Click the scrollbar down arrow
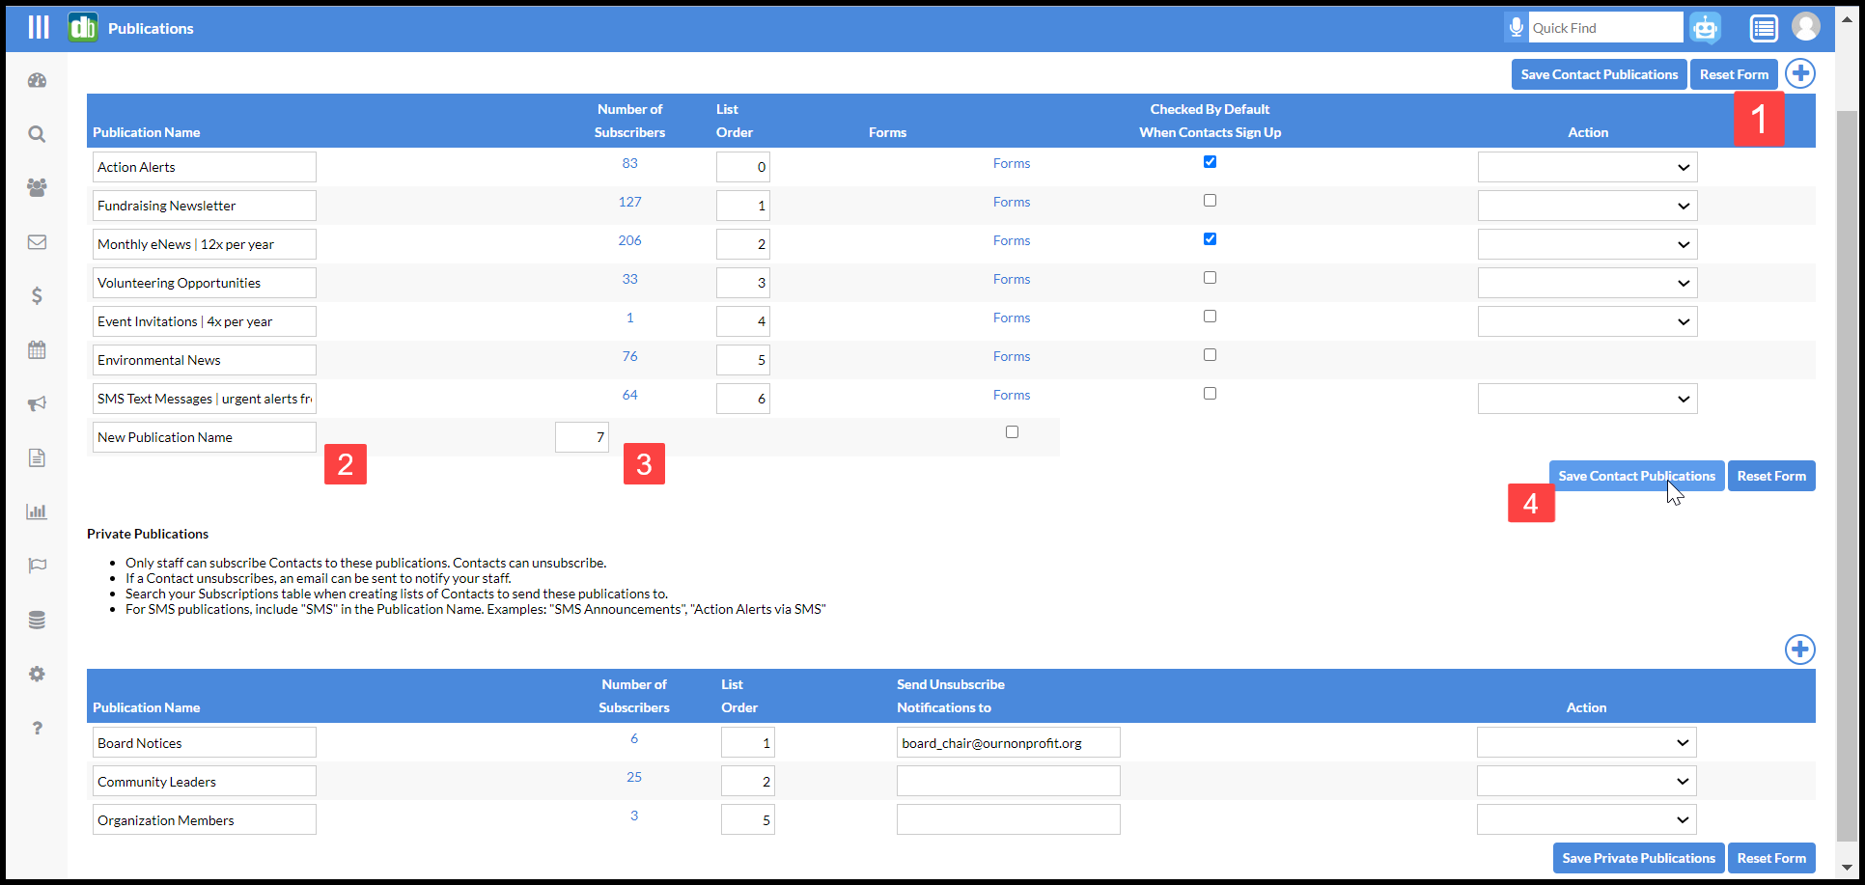 [1847, 867]
